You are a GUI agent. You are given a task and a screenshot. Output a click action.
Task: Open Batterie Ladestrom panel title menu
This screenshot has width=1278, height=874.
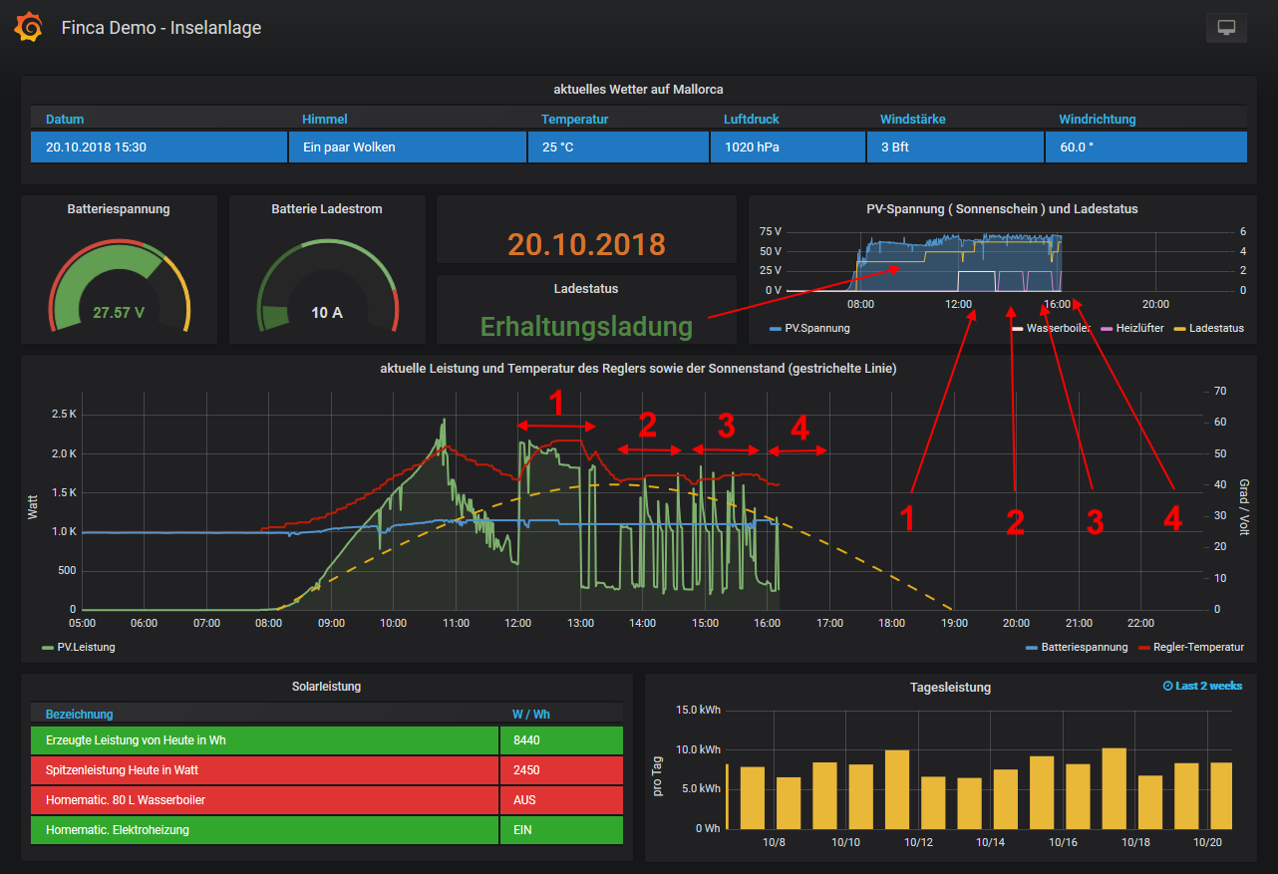click(x=326, y=209)
